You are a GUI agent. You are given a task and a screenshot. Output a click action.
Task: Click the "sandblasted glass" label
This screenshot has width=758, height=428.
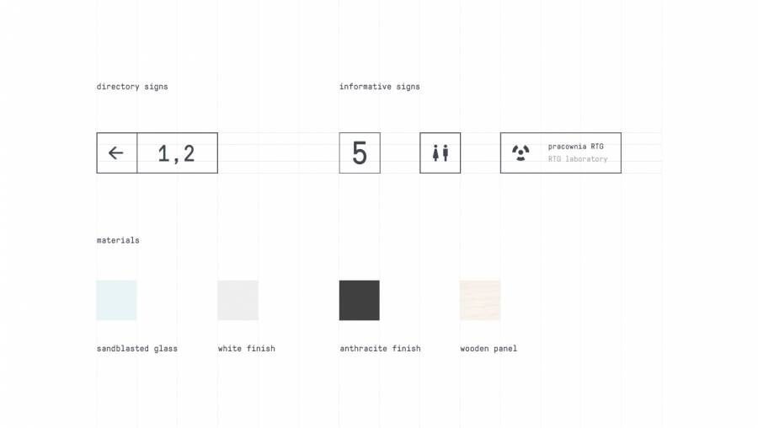[137, 349]
